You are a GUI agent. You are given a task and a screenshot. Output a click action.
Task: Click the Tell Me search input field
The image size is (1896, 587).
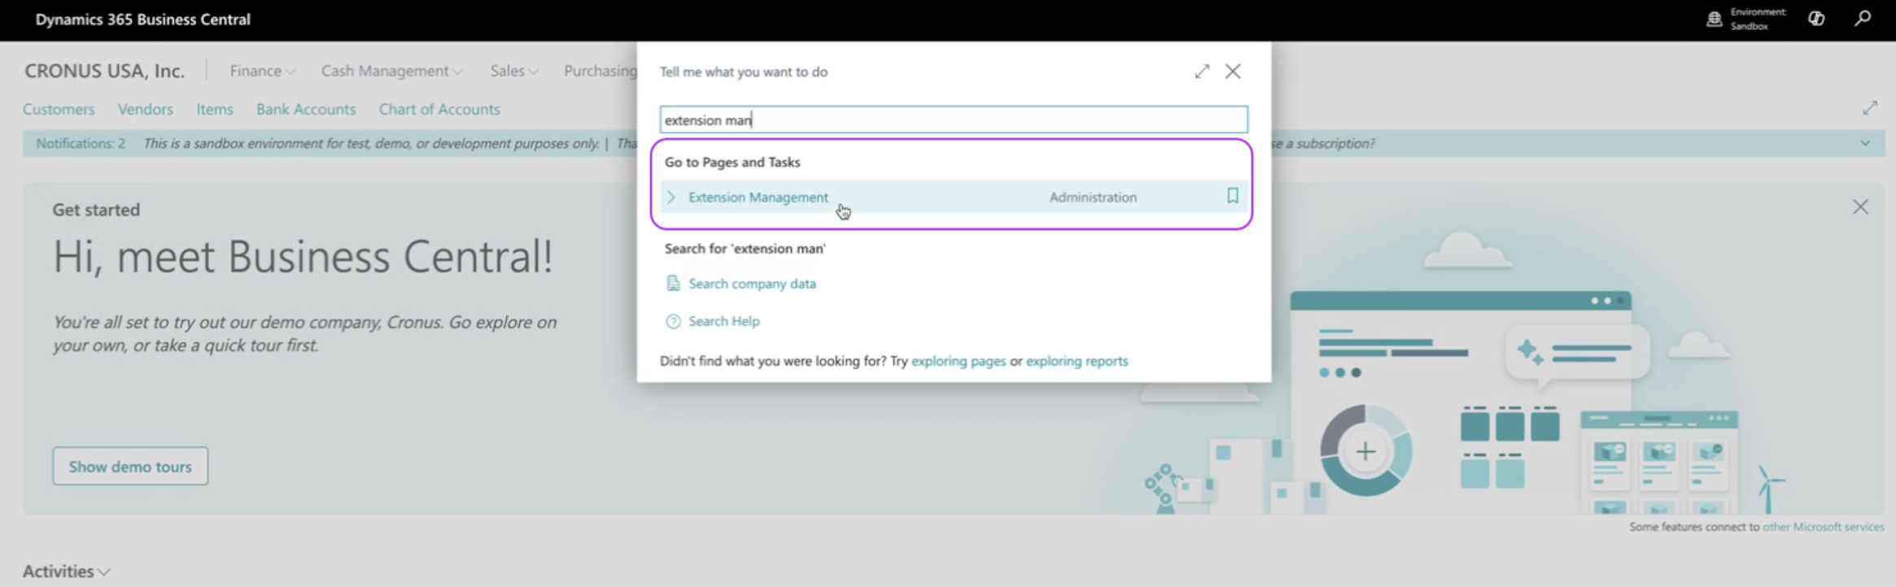(954, 120)
